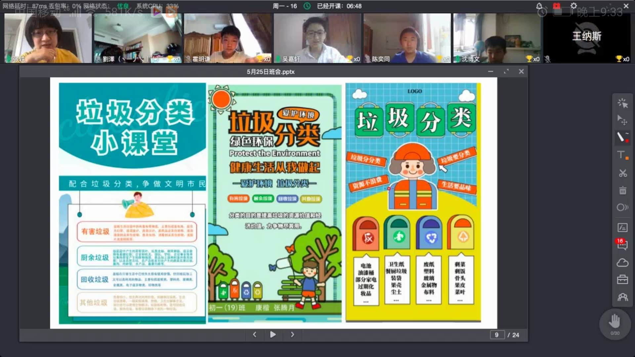Toggle the notification bell icon
The height and width of the screenshot is (357, 635).
(539, 6)
